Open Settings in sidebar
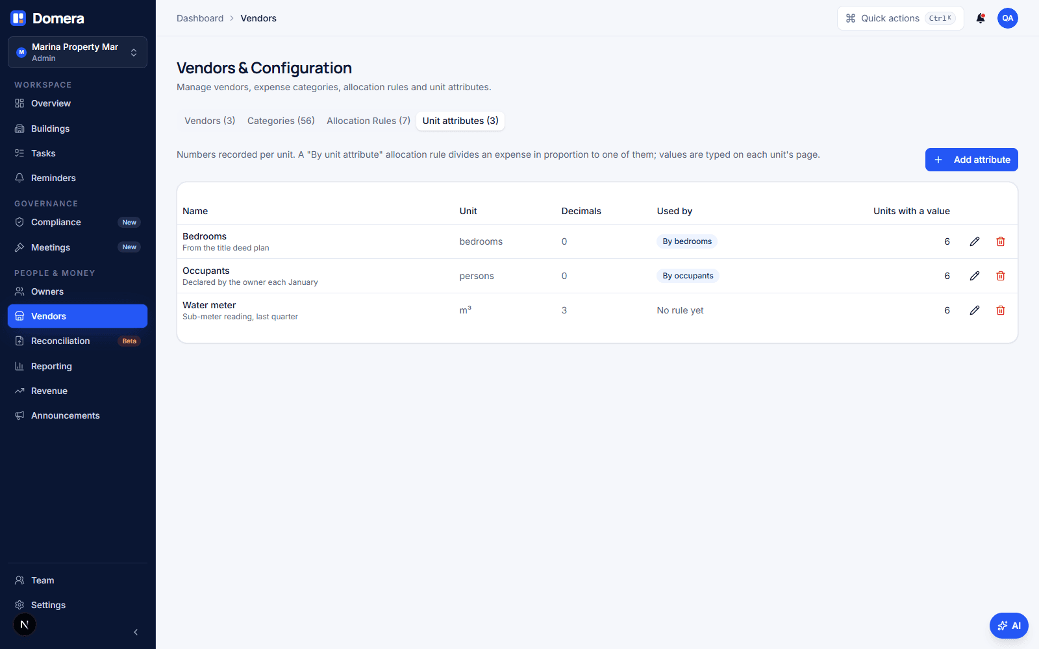The image size is (1039, 649). (77, 605)
